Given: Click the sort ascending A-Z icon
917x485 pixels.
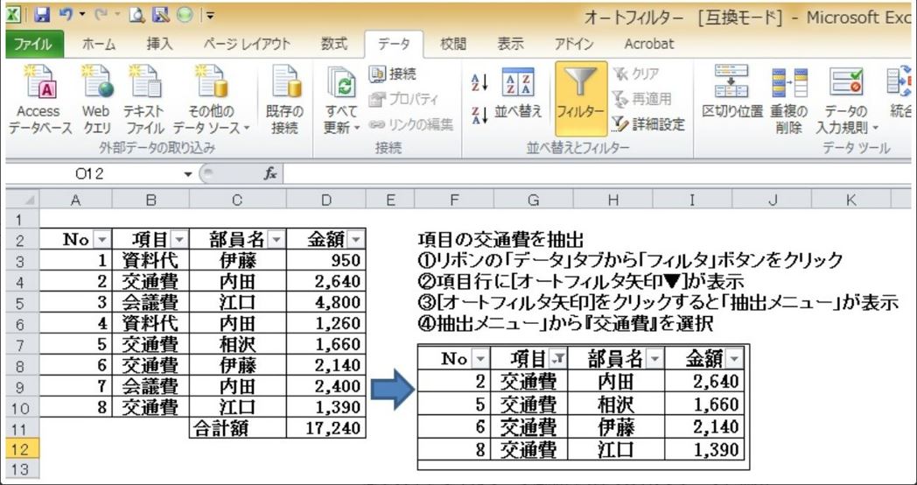Looking at the screenshot, I should pos(479,82).
